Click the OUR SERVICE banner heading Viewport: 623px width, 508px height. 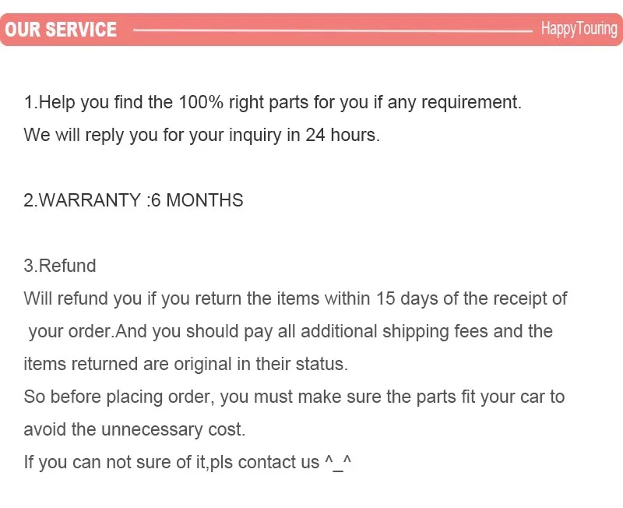(61, 30)
